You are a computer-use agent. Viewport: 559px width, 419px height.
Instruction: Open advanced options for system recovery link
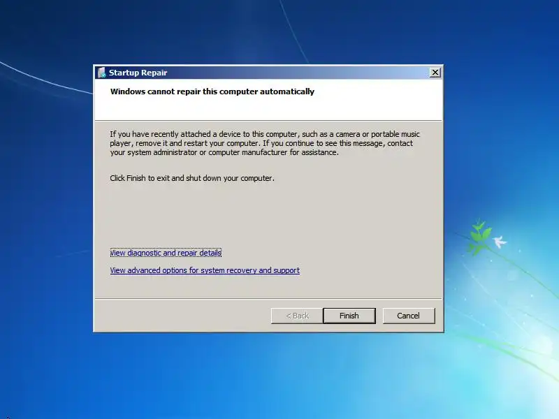click(x=205, y=270)
